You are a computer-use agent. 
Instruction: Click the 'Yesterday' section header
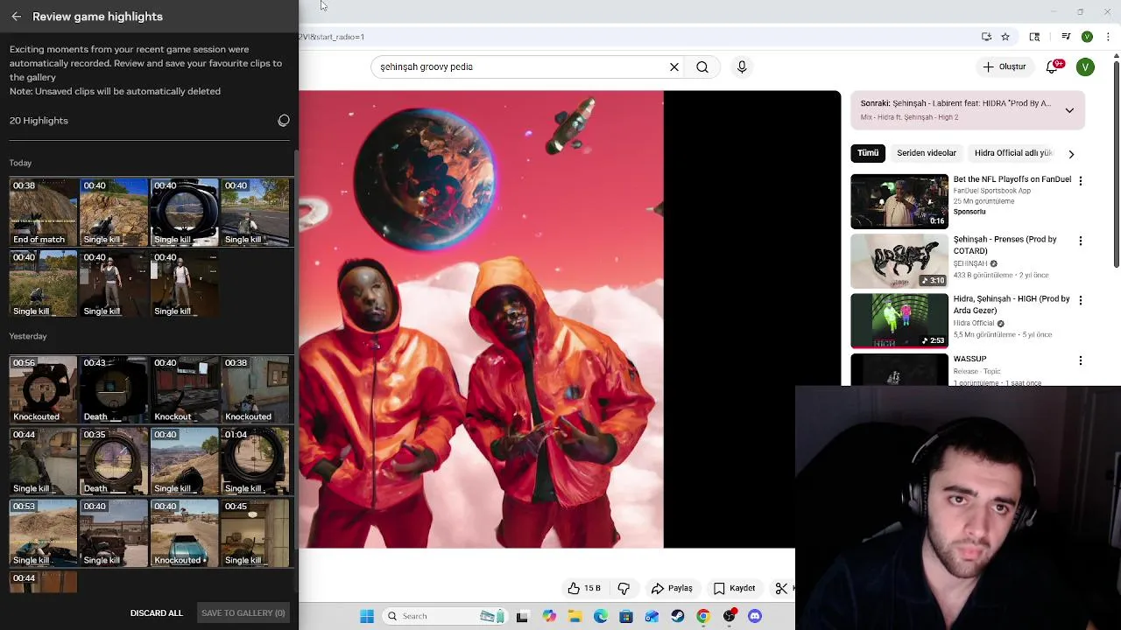click(x=28, y=336)
